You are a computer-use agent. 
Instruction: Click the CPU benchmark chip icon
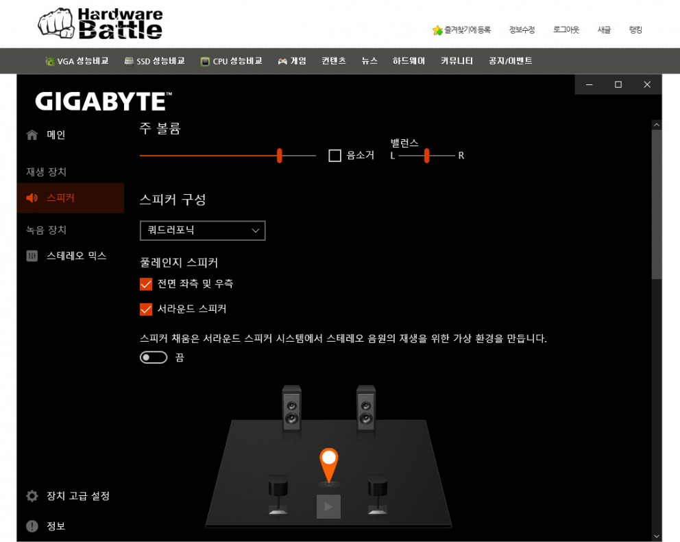205,61
